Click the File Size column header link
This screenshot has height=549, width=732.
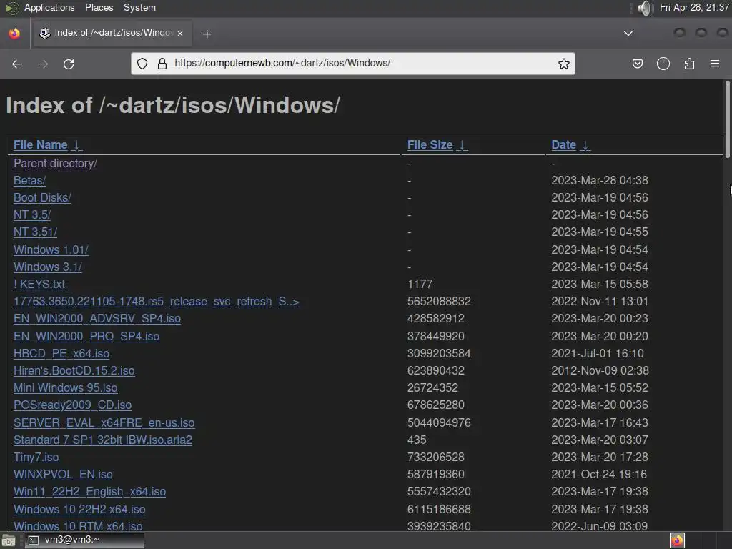pos(430,145)
